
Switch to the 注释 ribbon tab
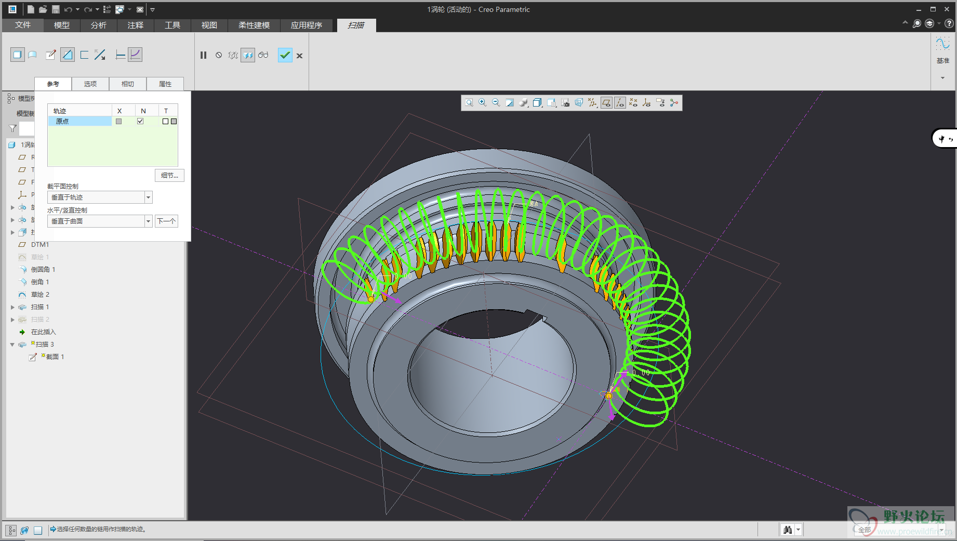pyautogui.click(x=135, y=25)
